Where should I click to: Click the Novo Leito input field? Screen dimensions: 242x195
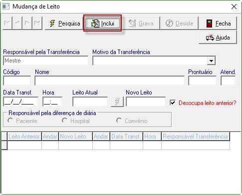pos(146,101)
